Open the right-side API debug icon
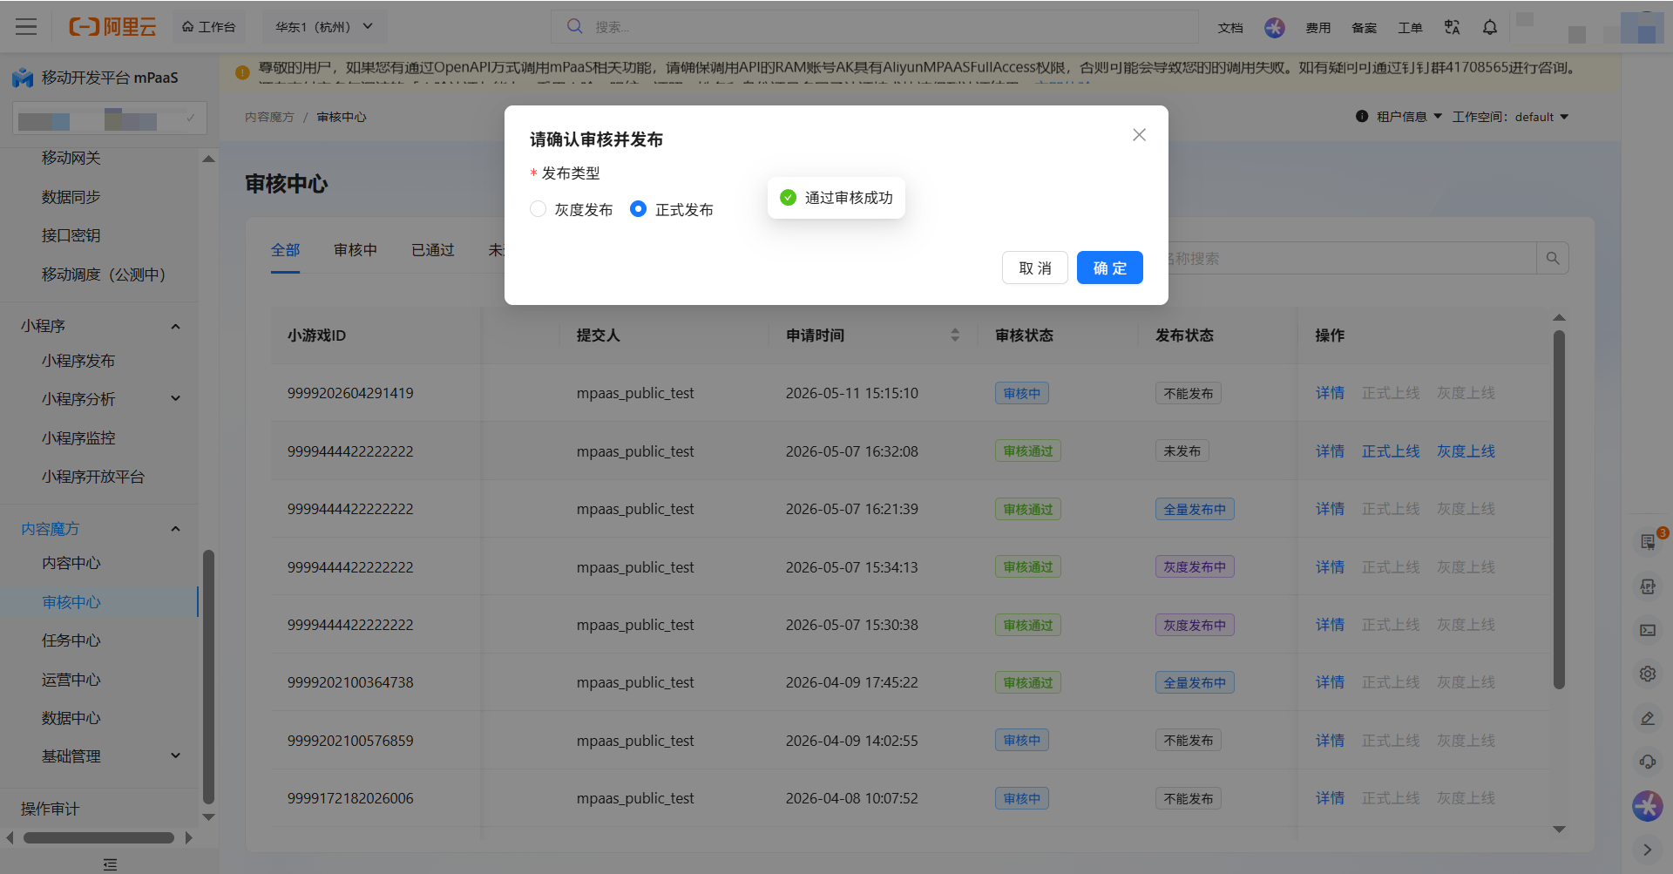This screenshot has height=874, width=1673. tap(1648, 586)
